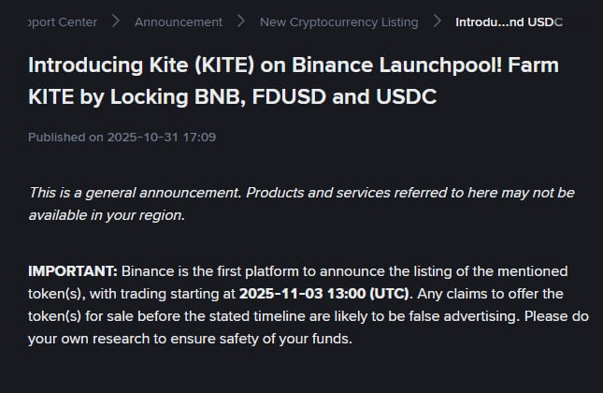
Task: Open the Support Center breadcrumb link
Action: tap(62, 22)
